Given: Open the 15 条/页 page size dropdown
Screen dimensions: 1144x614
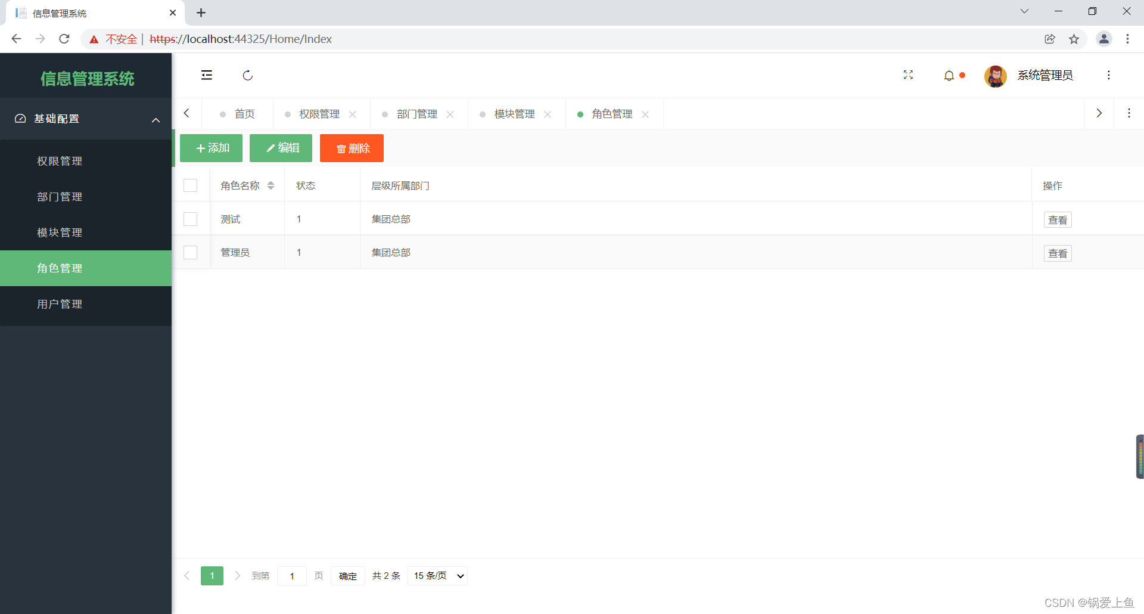Looking at the screenshot, I should point(438,576).
